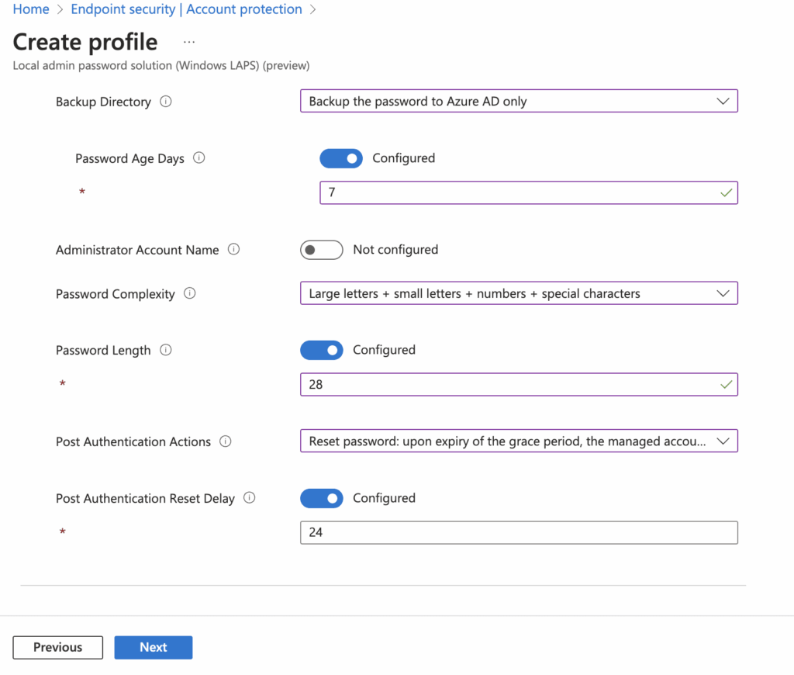Open the Post Authentication Reset Delay info tooltip

[x=249, y=498]
